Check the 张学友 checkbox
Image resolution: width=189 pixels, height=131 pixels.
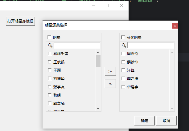coord(50,87)
